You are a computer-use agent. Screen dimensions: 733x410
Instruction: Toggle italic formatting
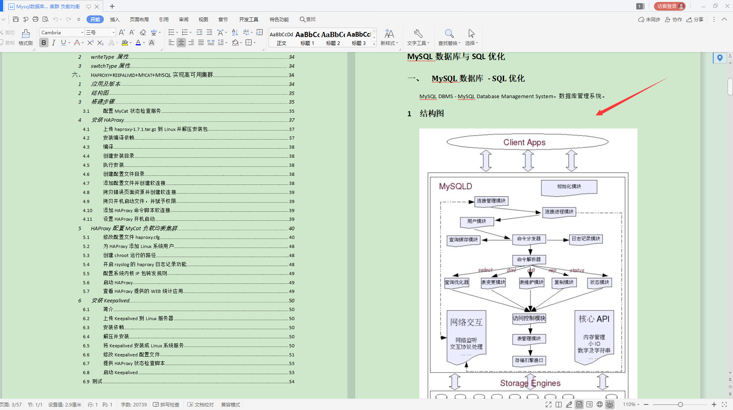[x=53, y=43]
